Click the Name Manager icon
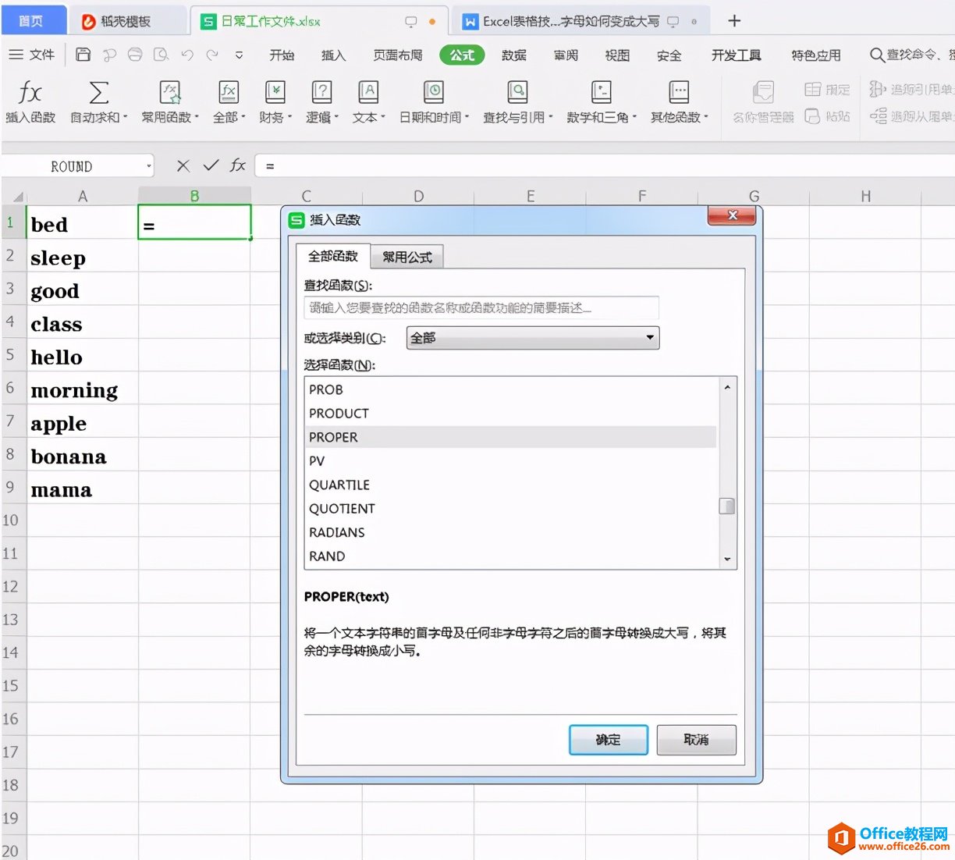Viewport: 955px width, 860px height. (x=763, y=93)
